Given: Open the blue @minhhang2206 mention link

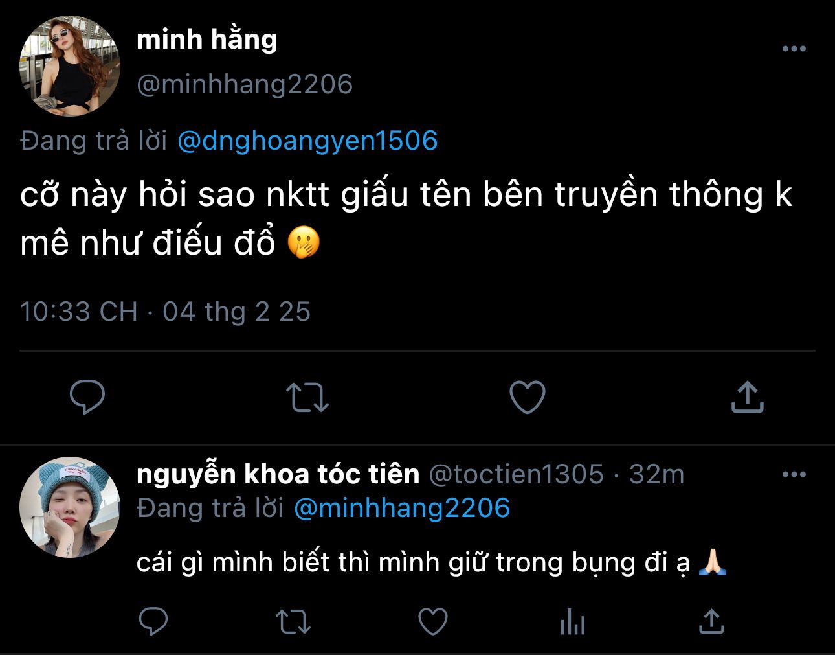Looking at the screenshot, I should [402, 507].
